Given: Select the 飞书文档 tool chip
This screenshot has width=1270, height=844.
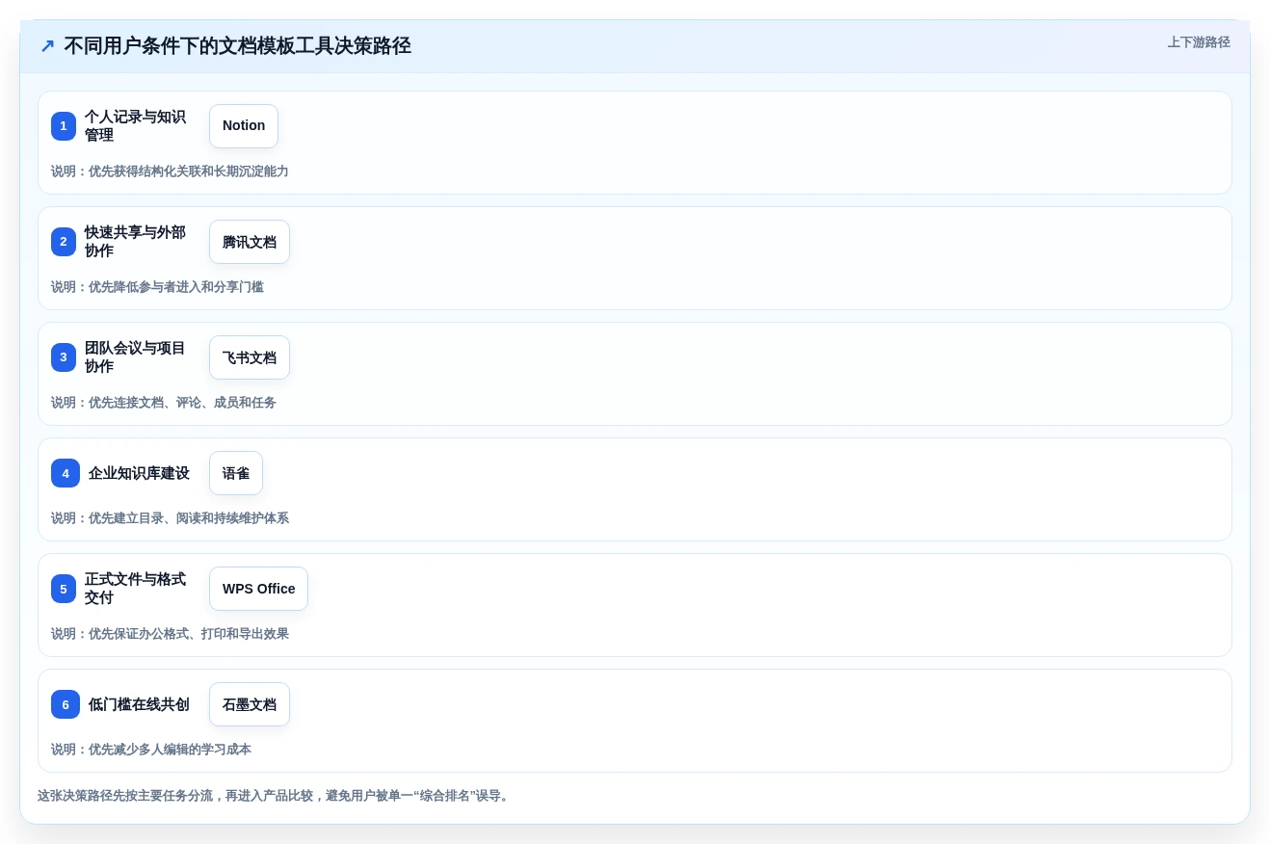Looking at the screenshot, I should 250,357.
